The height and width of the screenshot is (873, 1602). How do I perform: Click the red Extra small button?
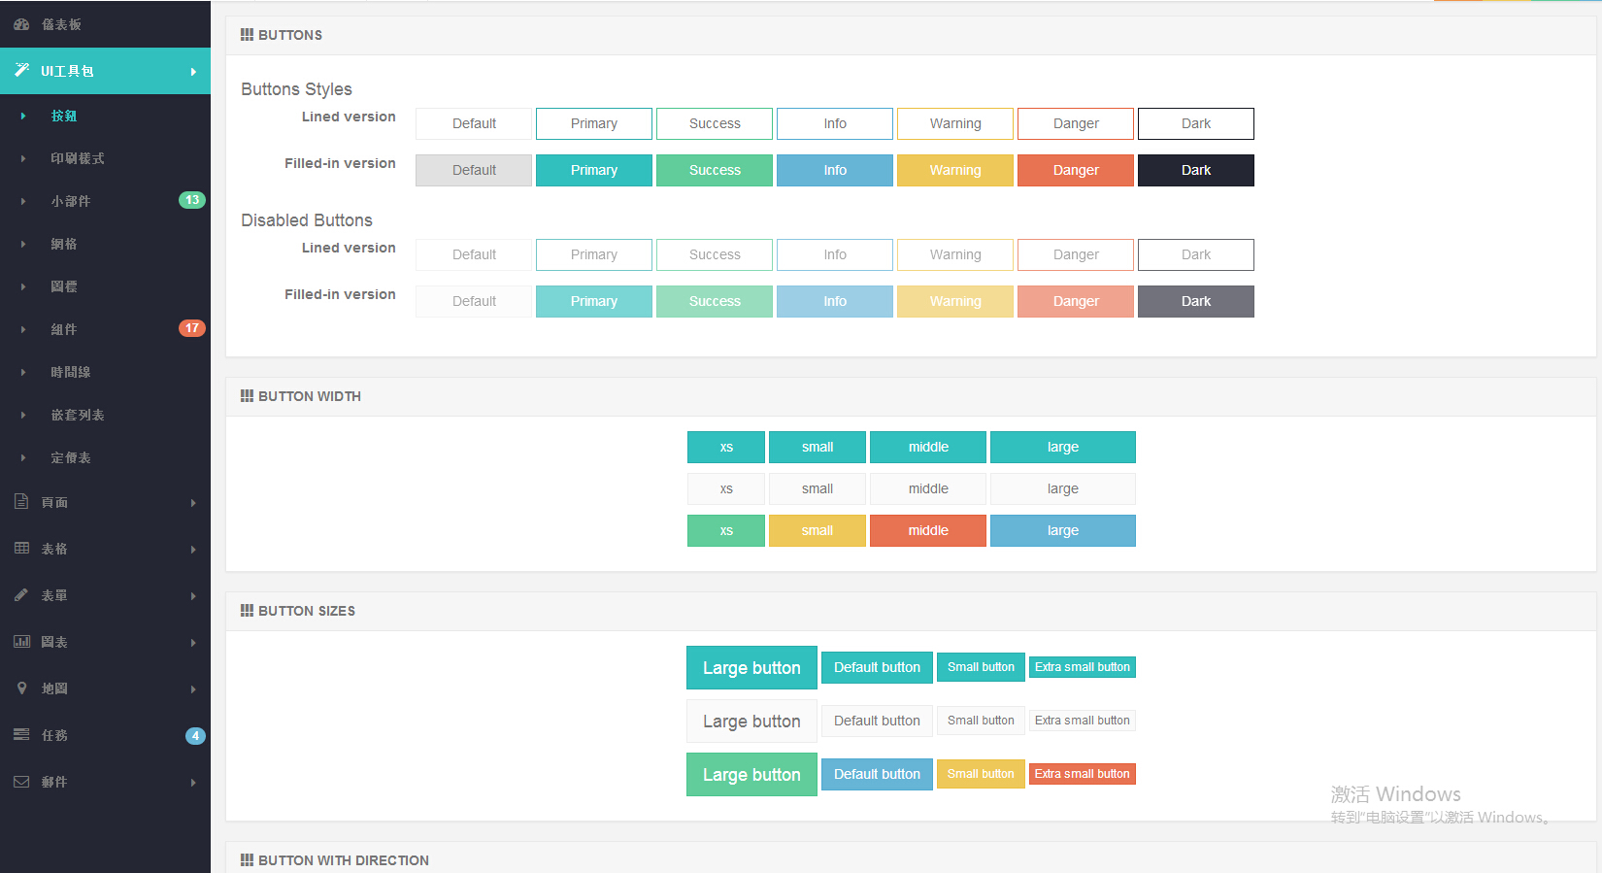click(x=1082, y=774)
